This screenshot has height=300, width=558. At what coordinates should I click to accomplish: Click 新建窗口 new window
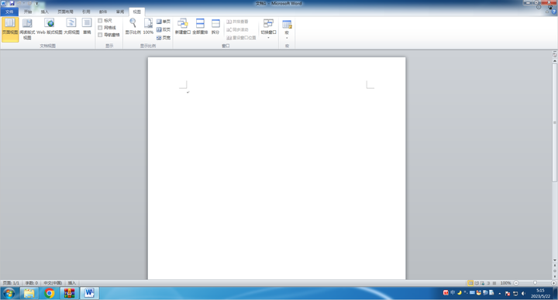coord(183,26)
